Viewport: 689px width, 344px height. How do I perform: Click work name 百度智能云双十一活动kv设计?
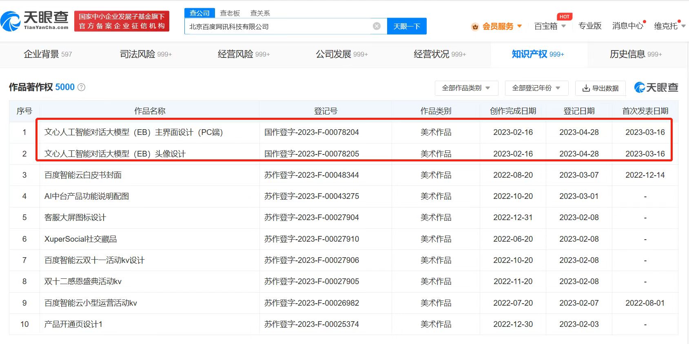click(94, 260)
